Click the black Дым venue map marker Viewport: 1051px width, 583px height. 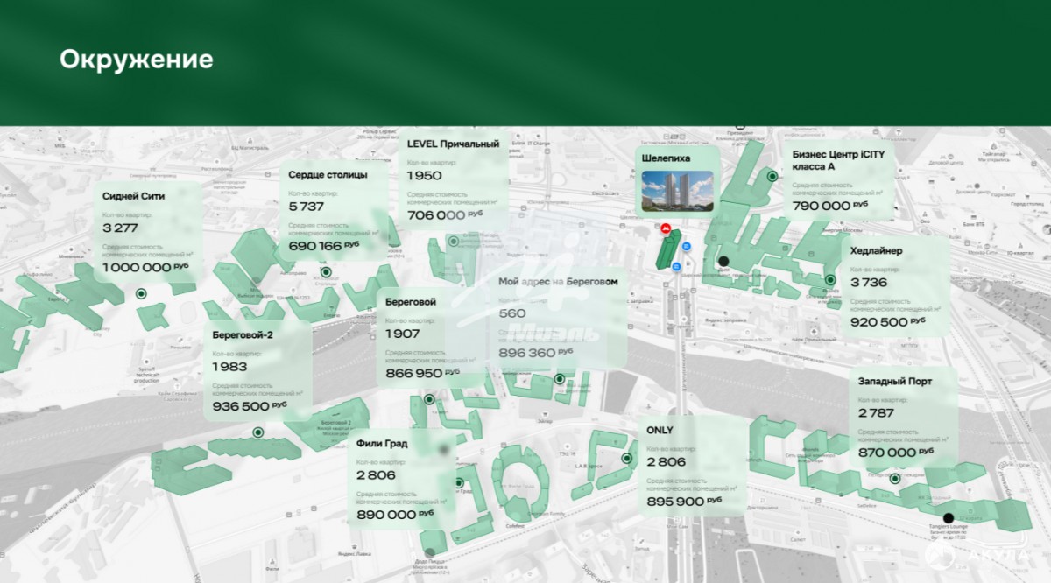click(723, 261)
